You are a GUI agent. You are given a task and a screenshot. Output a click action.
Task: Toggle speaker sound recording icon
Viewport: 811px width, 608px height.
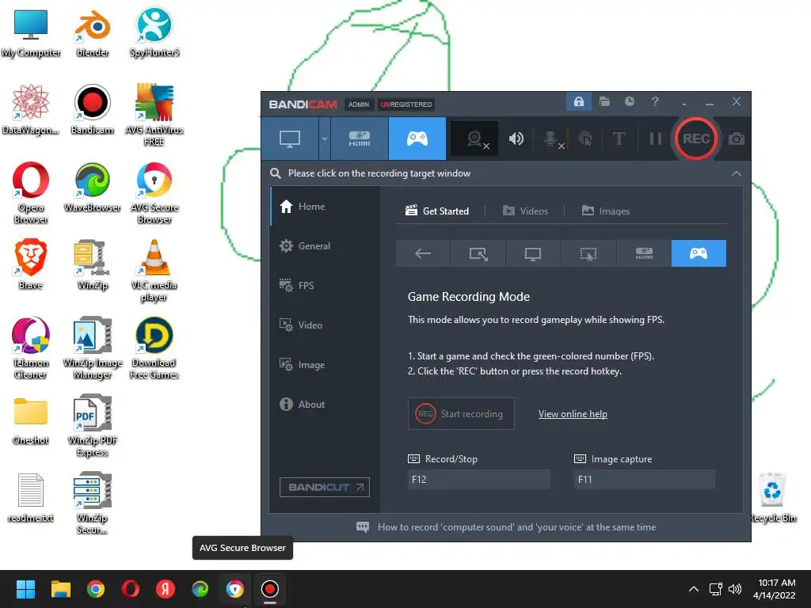click(516, 139)
